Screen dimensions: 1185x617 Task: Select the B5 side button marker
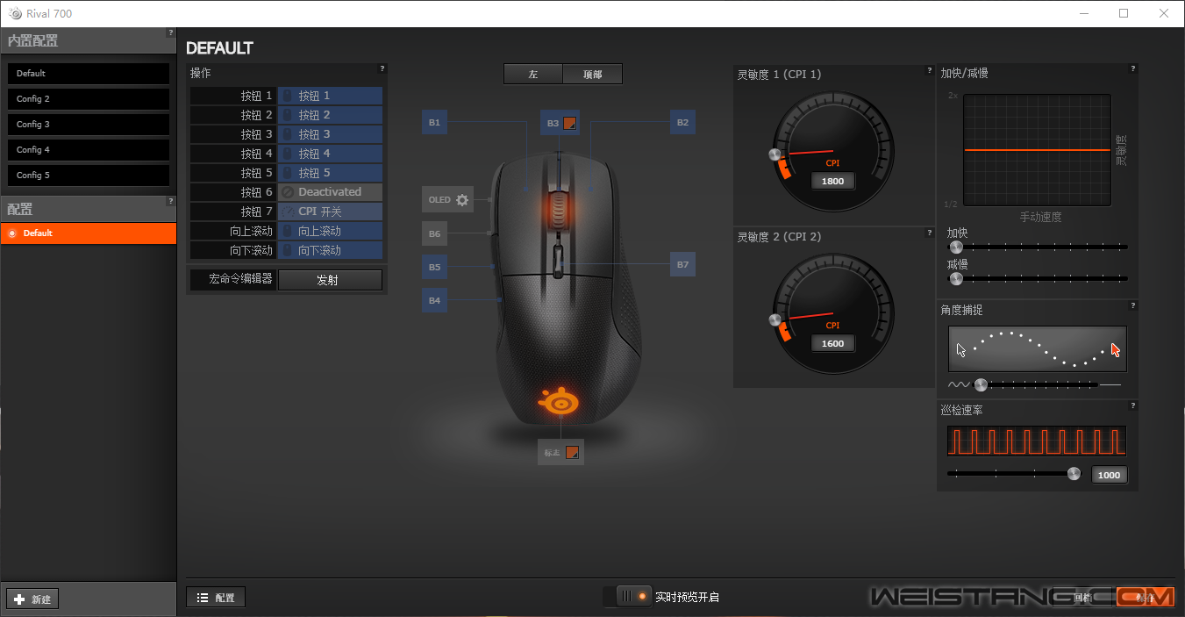click(434, 267)
